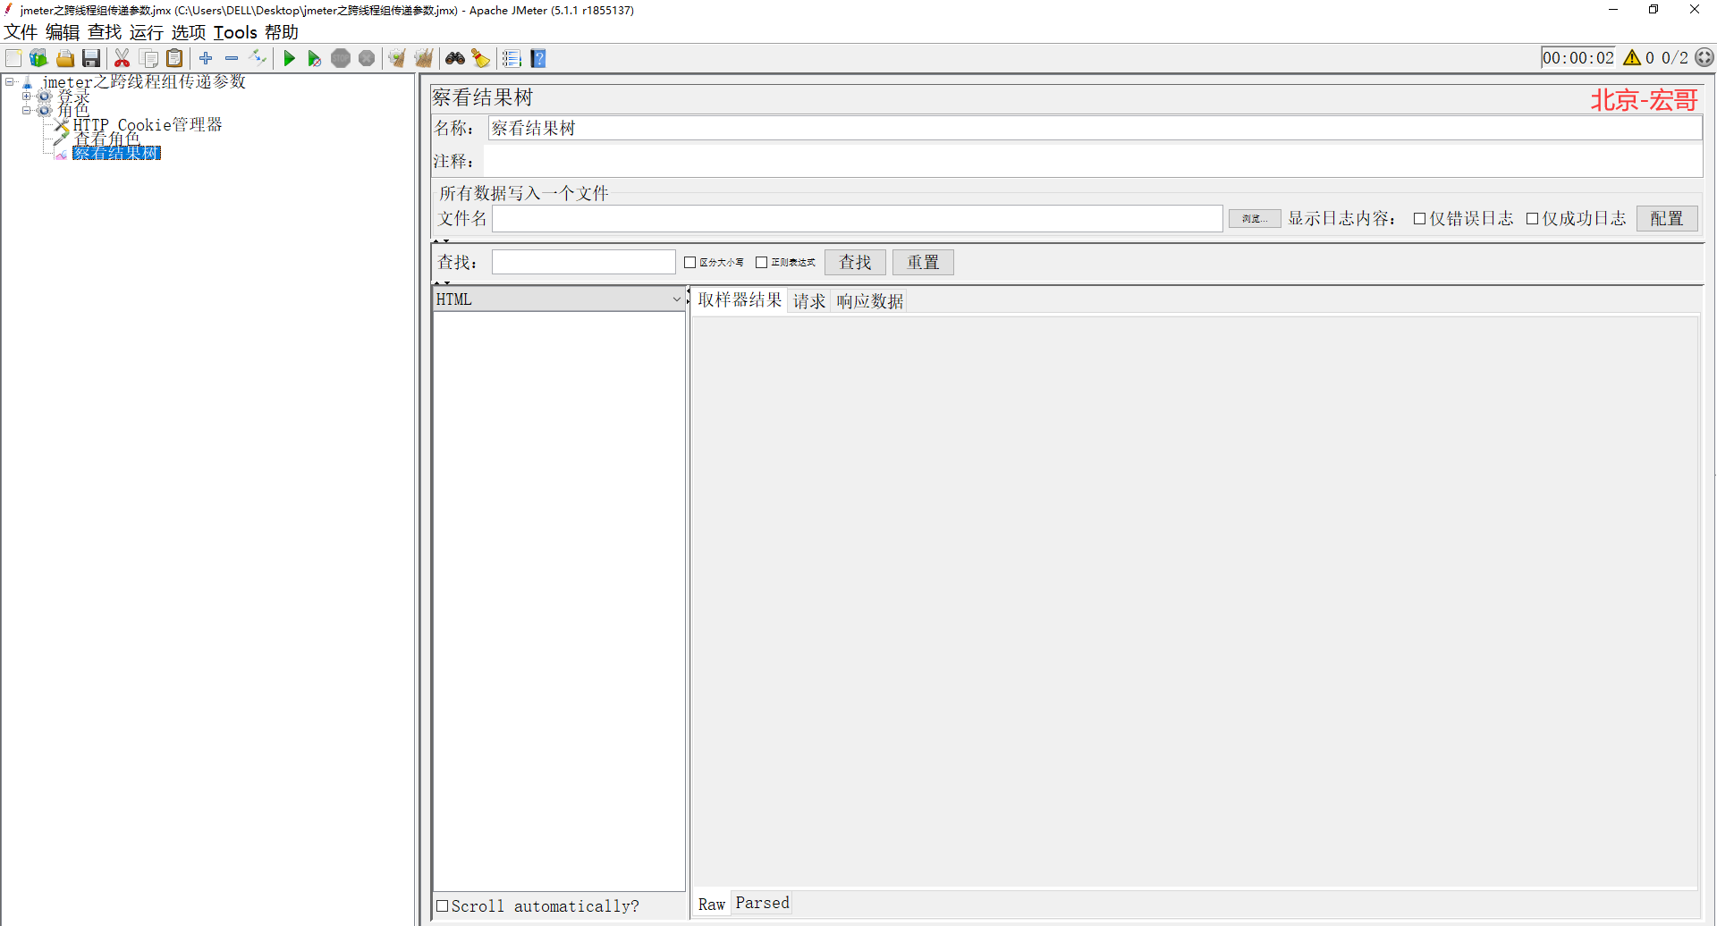Toggle case sensitive search checkbox

689,263
